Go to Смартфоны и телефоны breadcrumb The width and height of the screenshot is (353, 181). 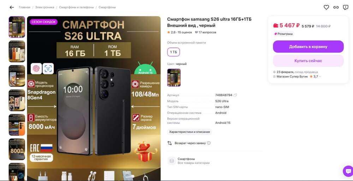pyautogui.click(x=76, y=7)
